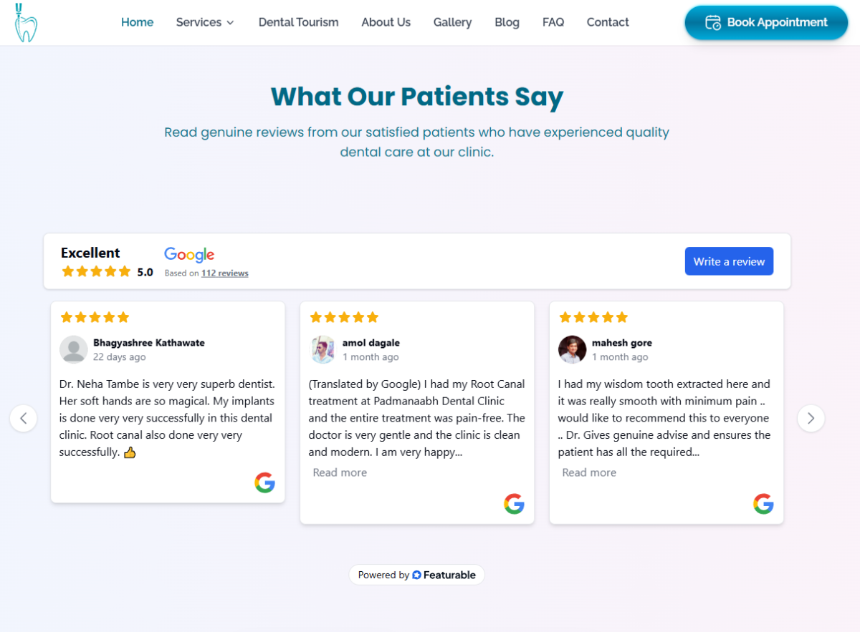
Task: Go to the Gallery page
Action: pyautogui.click(x=452, y=22)
